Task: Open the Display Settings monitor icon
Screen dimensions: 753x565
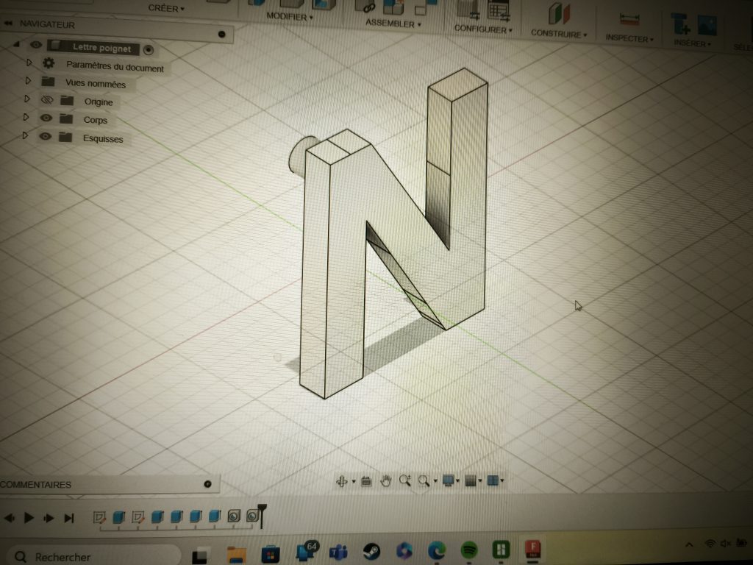Action: click(x=448, y=480)
